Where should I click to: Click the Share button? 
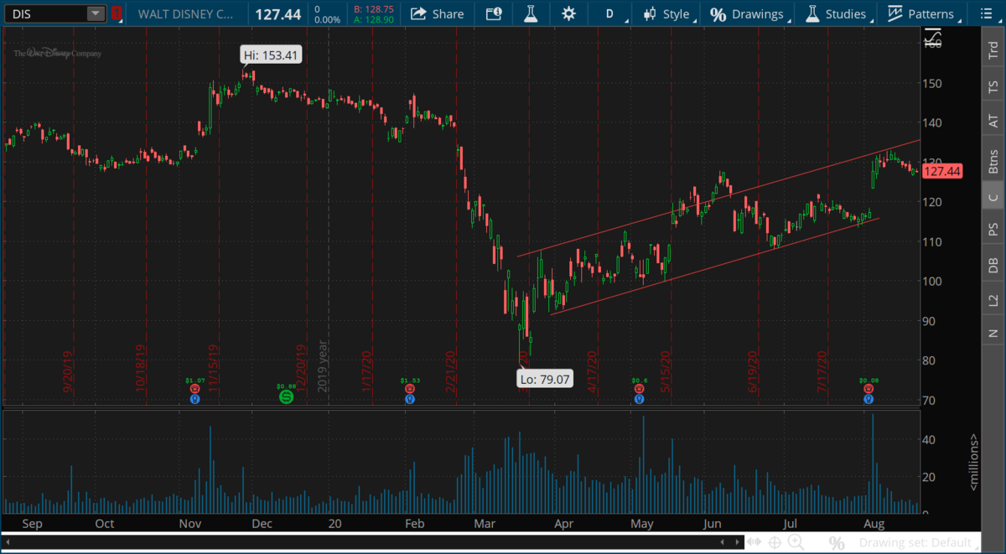(438, 13)
